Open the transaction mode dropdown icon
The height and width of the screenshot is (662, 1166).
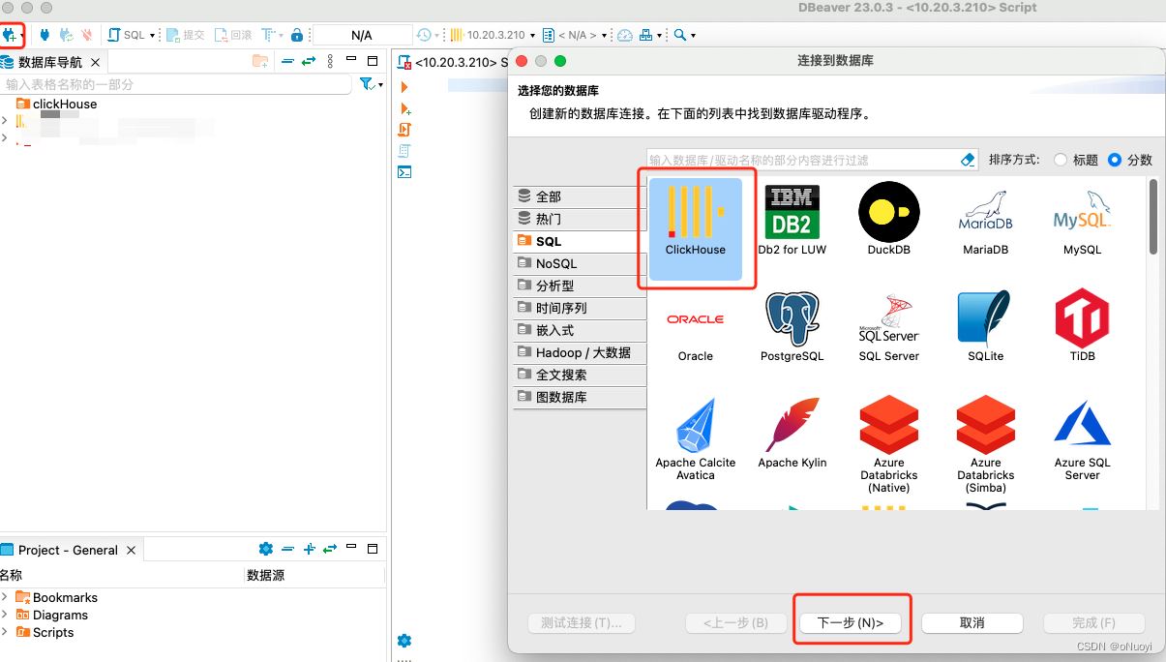pyautogui.click(x=270, y=35)
